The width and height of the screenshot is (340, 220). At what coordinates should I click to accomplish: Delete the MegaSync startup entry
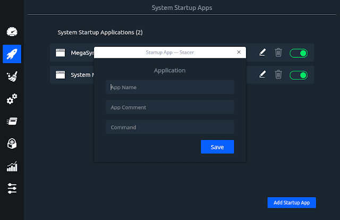(278, 53)
